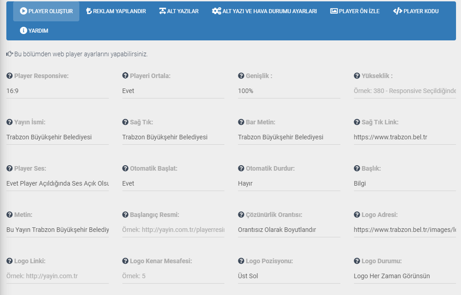Open Logo Pozisyonu dropdown showing Üst Sol
The width and height of the screenshot is (461, 295).
(289, 276)
